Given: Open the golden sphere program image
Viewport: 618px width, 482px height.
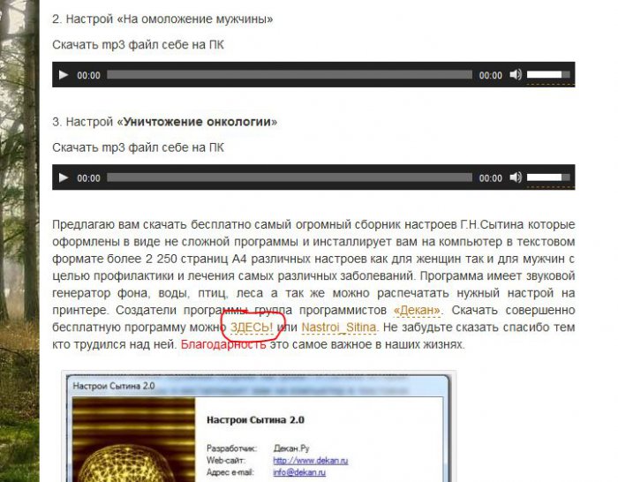Looking at the screenshot, I should tap(132, 441).
